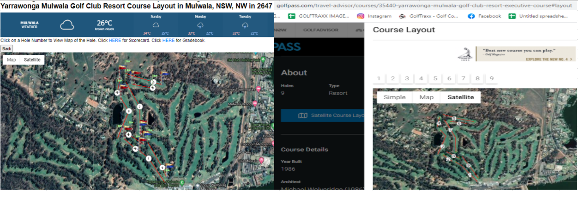Click the Course Layout heading
Image resolution: width=578 pixels, height=222 pixels.
tap(404, 30)
